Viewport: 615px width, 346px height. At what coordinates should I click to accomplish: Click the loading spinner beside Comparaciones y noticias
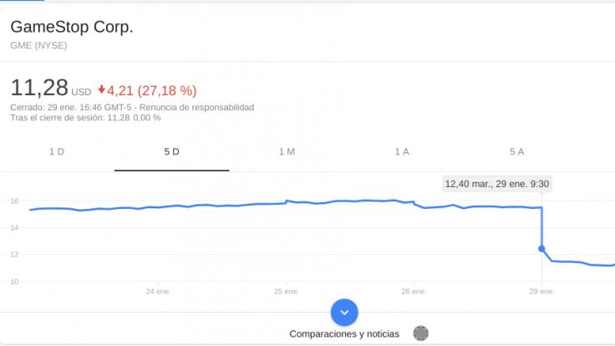pyautogui.click(x=421, y=333)
